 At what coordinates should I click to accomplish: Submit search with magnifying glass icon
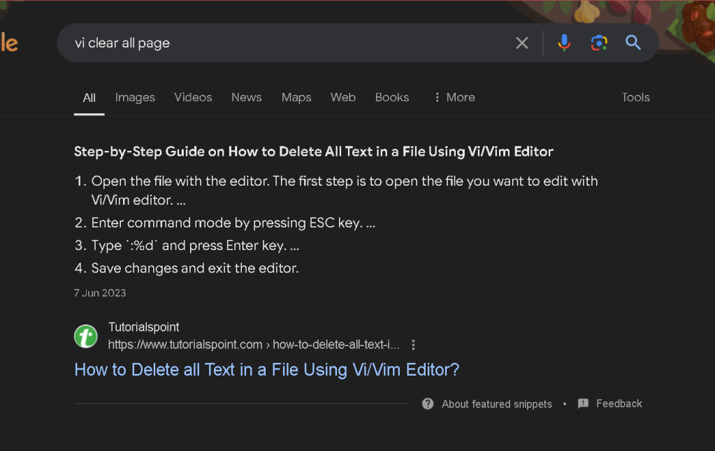tap(633, 43)
